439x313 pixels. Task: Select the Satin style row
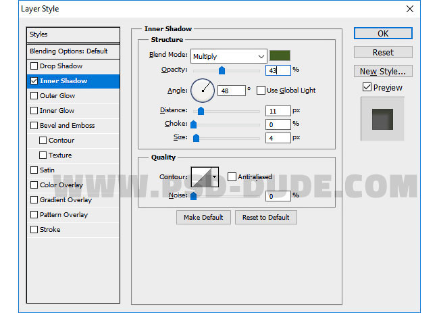(x=74, y=170)
